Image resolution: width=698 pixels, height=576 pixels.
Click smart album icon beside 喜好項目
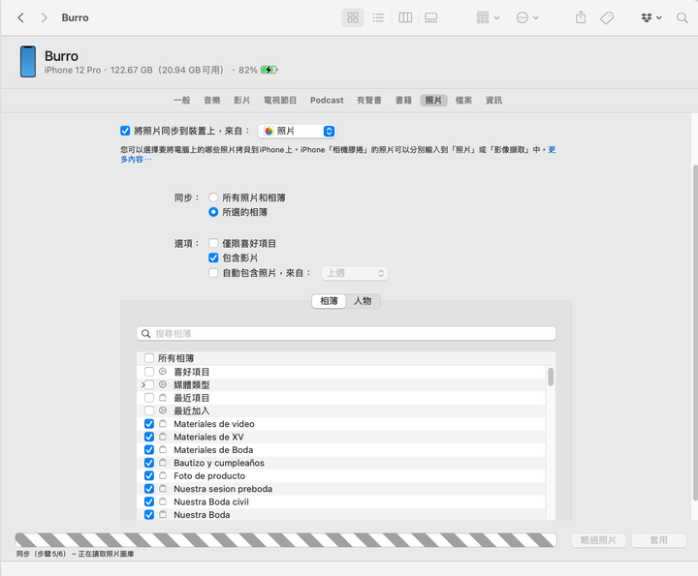click(163, 371)
